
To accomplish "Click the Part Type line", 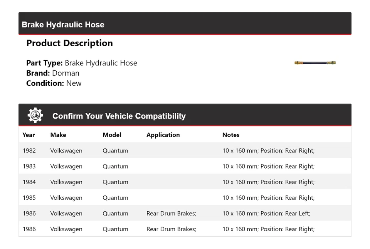I will pyautogui.click(x=82, y=63).
